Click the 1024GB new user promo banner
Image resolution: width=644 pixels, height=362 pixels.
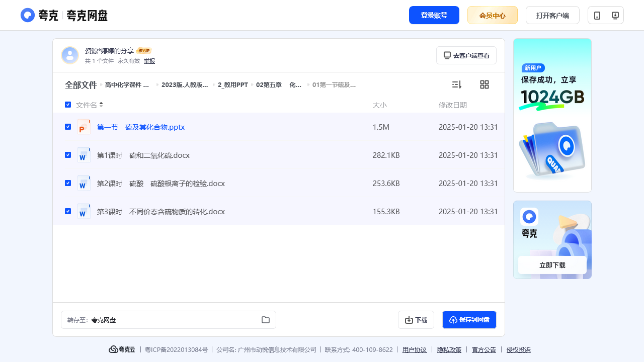click(552, 115)
